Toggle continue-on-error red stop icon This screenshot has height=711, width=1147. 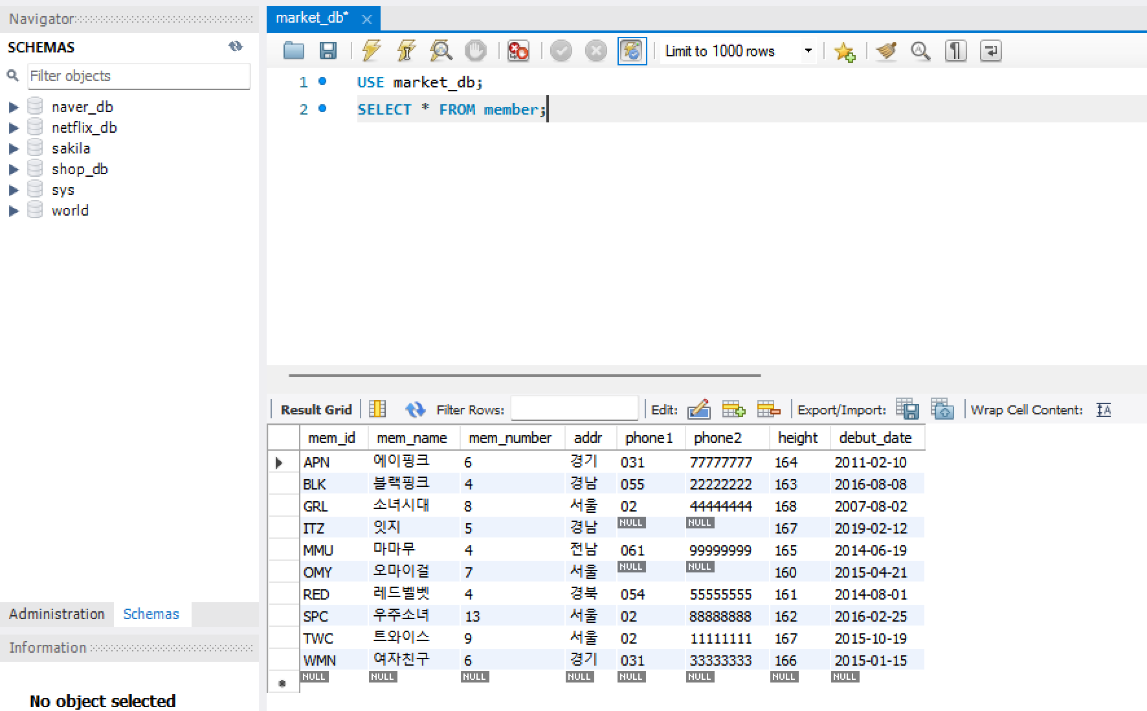pyautogui.click(x=518, y=51)
